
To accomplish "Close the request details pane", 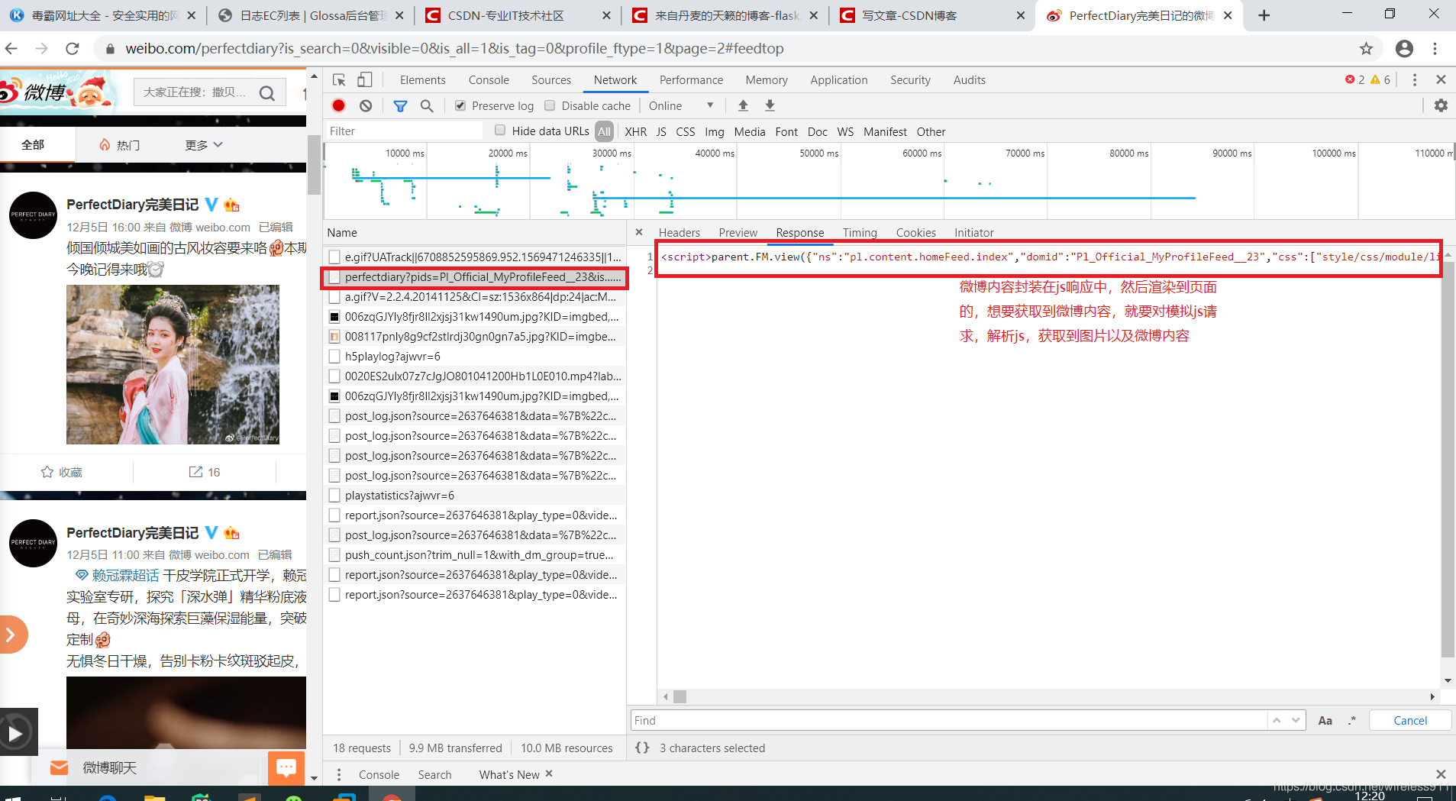I will pyautogui.click(x=639, y=232).
